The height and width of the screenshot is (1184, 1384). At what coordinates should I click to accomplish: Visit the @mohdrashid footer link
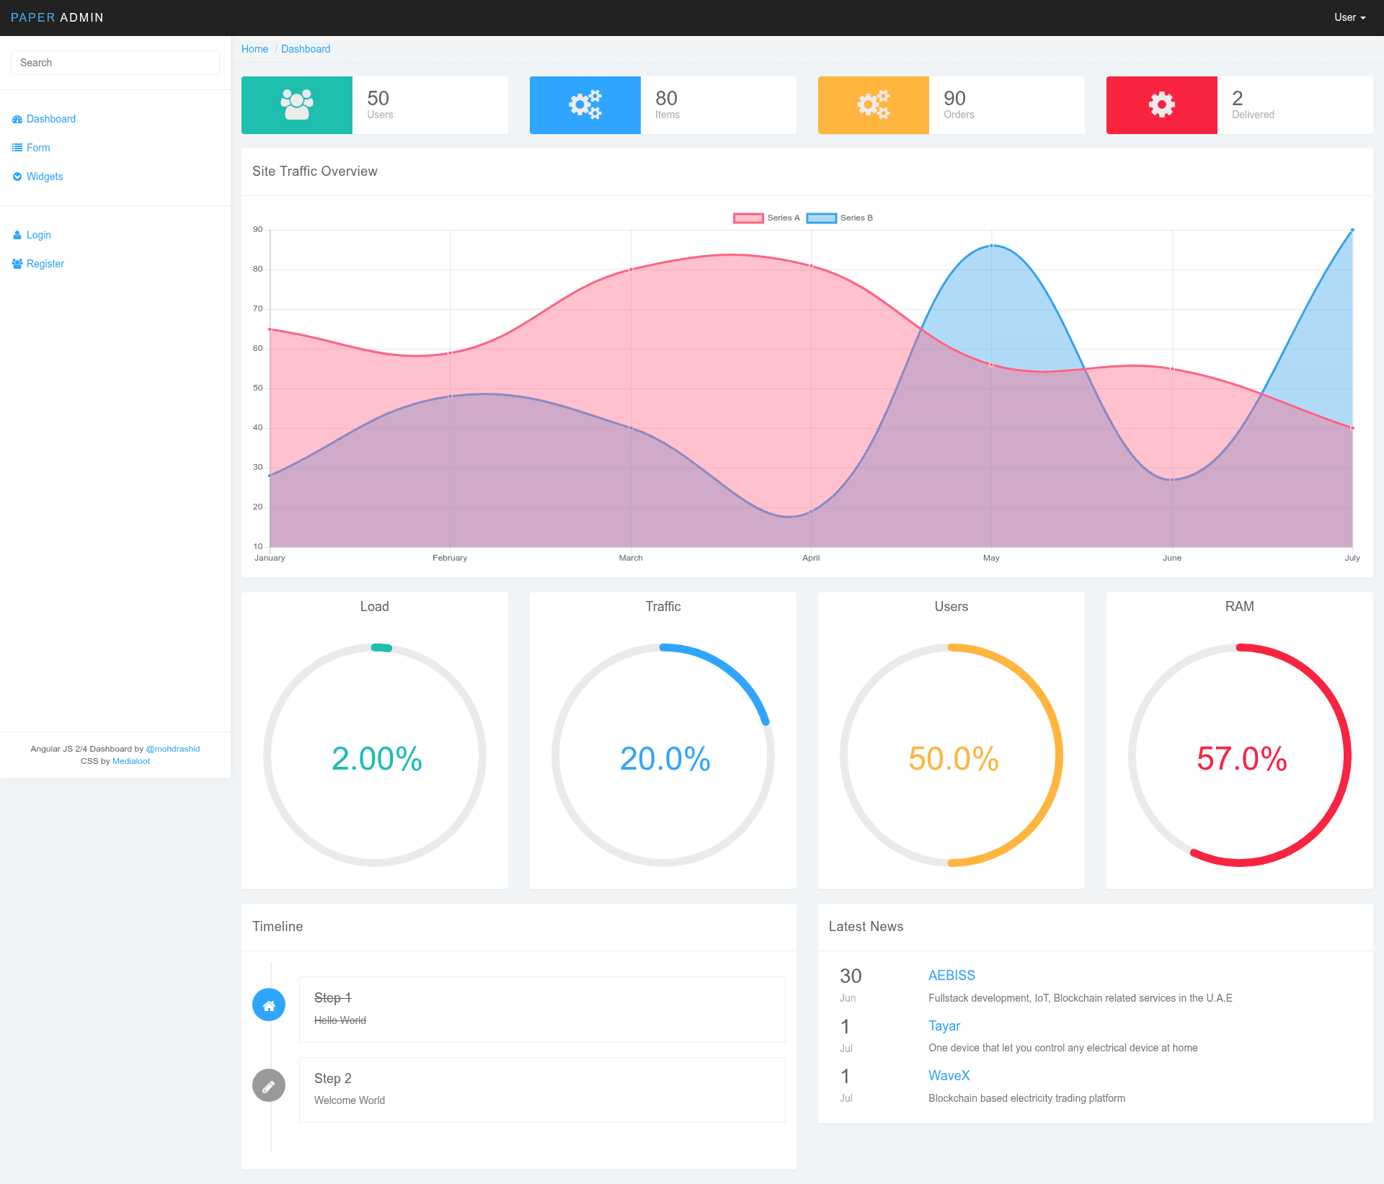(173, 749)
